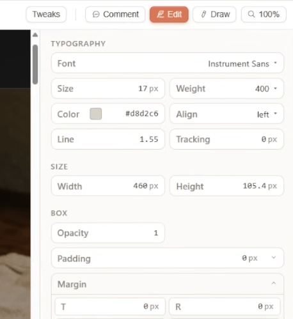Open the Weight dropdown set to 400
Viewport: 293px width, 319px height.
click(x=226, y=88)
